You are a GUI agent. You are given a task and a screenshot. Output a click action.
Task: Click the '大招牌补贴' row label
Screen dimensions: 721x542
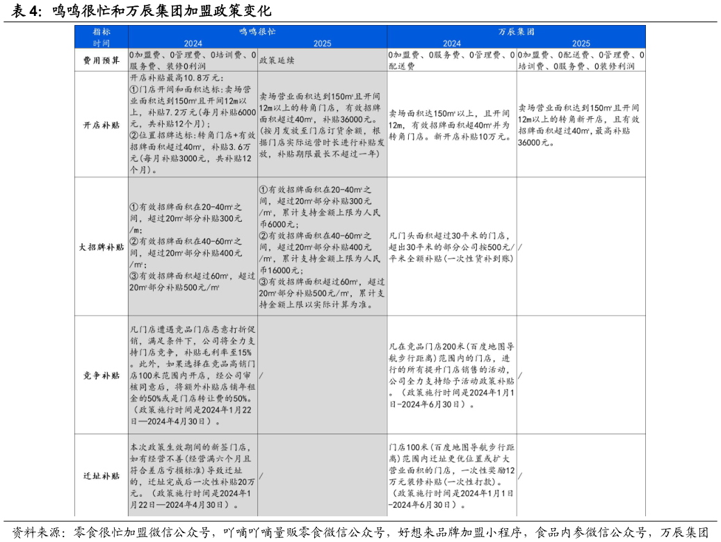(101, 247)
